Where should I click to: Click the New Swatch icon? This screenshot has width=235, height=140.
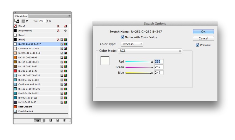coord(58,120)
